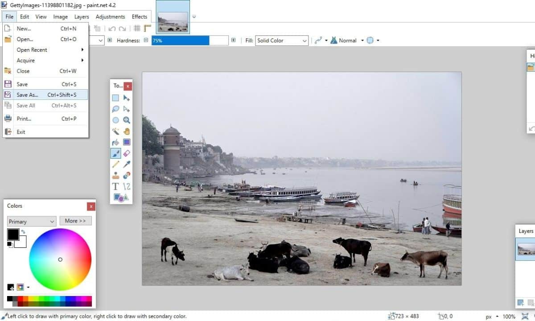Open the Primary color selector dropdown
The height and width of the screenshot is (321, 535).
pos(32,221)
